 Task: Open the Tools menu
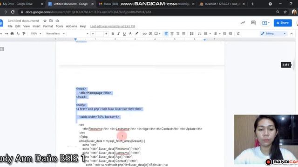(59, 26)
